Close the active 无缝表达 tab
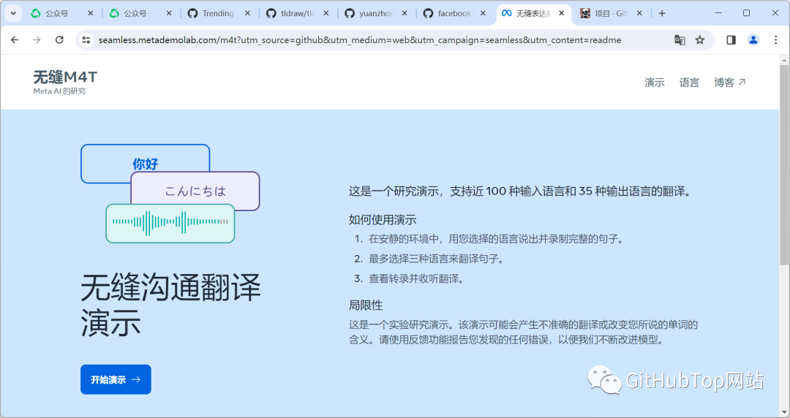The width and height of the screenshot is (790, 418). tap(561, 14)
